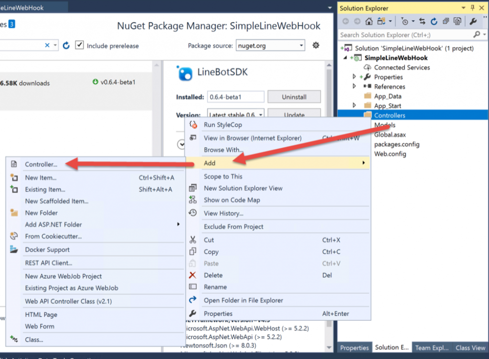Open Solution Explorer window options dropdown
Viewport: 489px width, 359px height.
pyautogui.click(x=463, y=8)
